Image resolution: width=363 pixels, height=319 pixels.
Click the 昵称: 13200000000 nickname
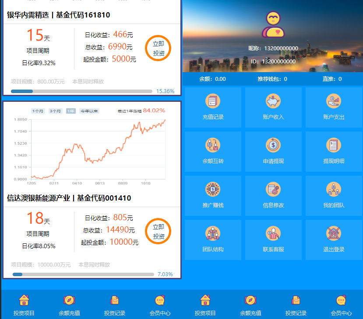pos(273,48)
